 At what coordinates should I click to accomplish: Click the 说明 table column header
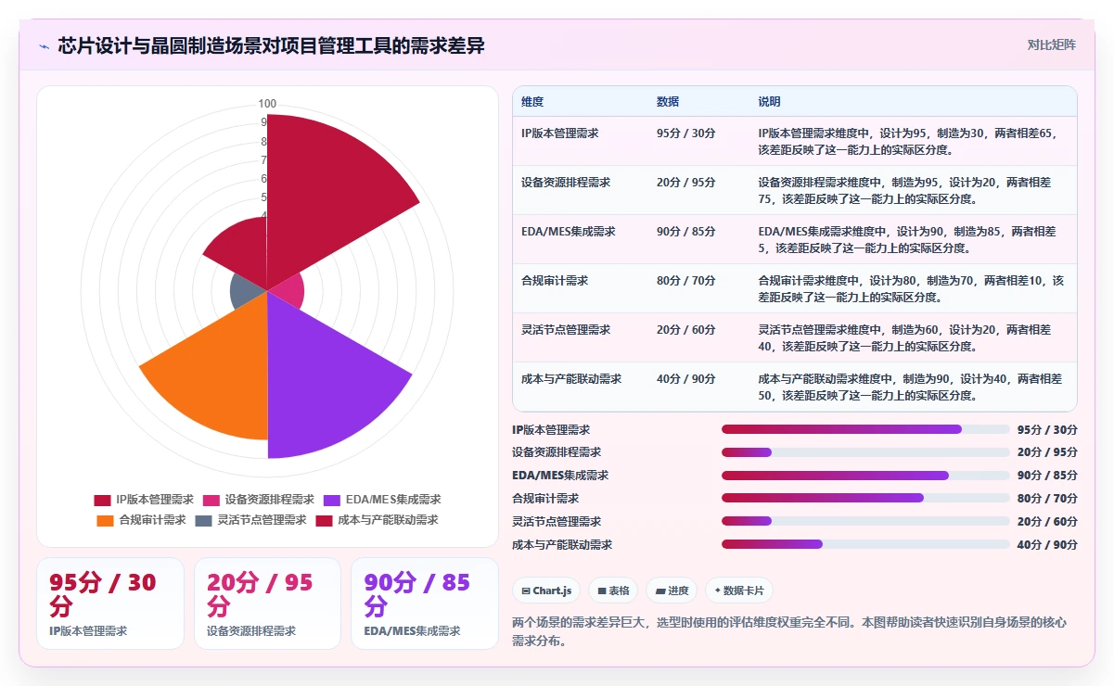click(770, 101)
